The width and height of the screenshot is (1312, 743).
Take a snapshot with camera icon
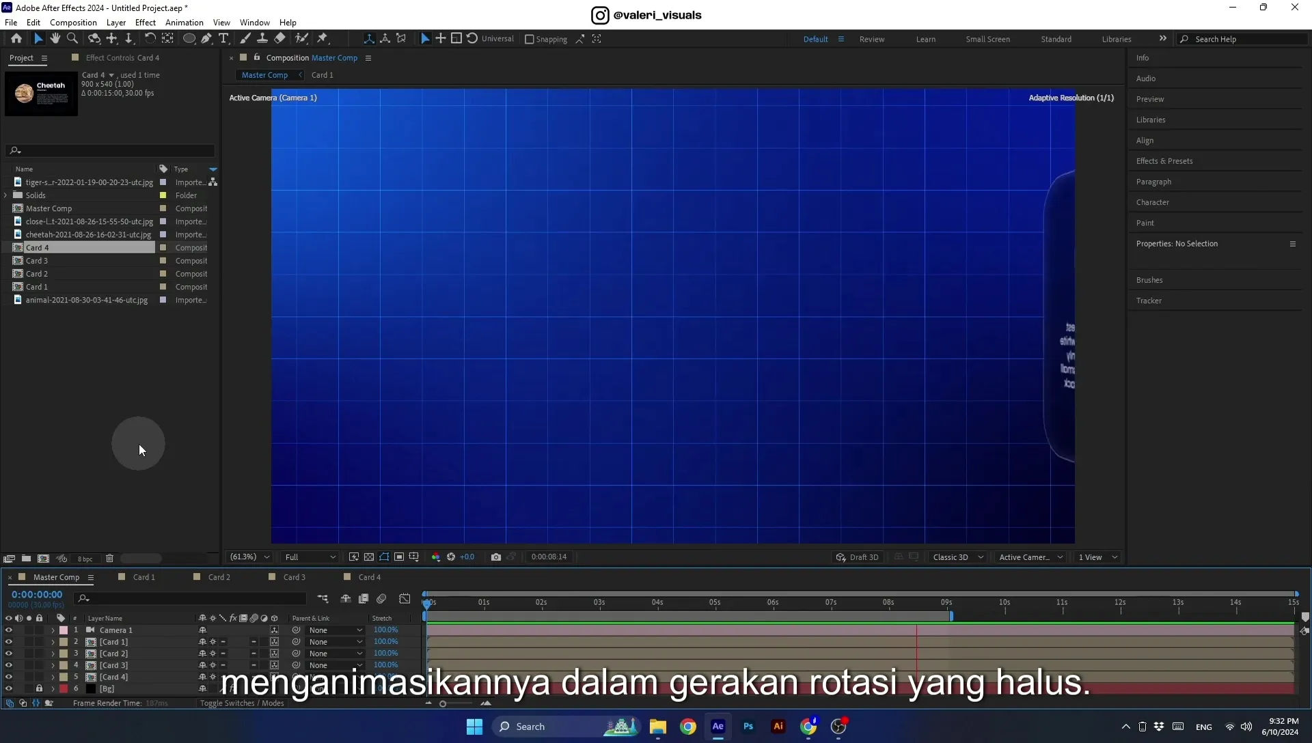click(x=496, y=557)
